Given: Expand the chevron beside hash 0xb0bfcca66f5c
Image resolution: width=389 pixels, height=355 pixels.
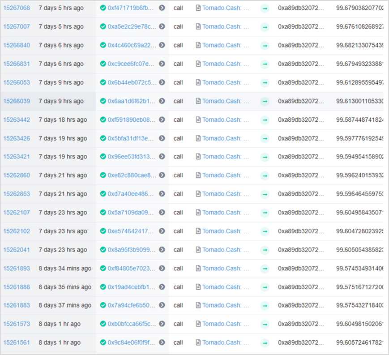Looking at the screenshot, I should 162,324.
